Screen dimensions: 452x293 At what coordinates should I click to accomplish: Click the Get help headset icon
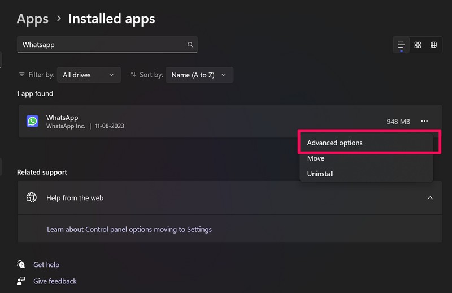(x=21, y=264)
